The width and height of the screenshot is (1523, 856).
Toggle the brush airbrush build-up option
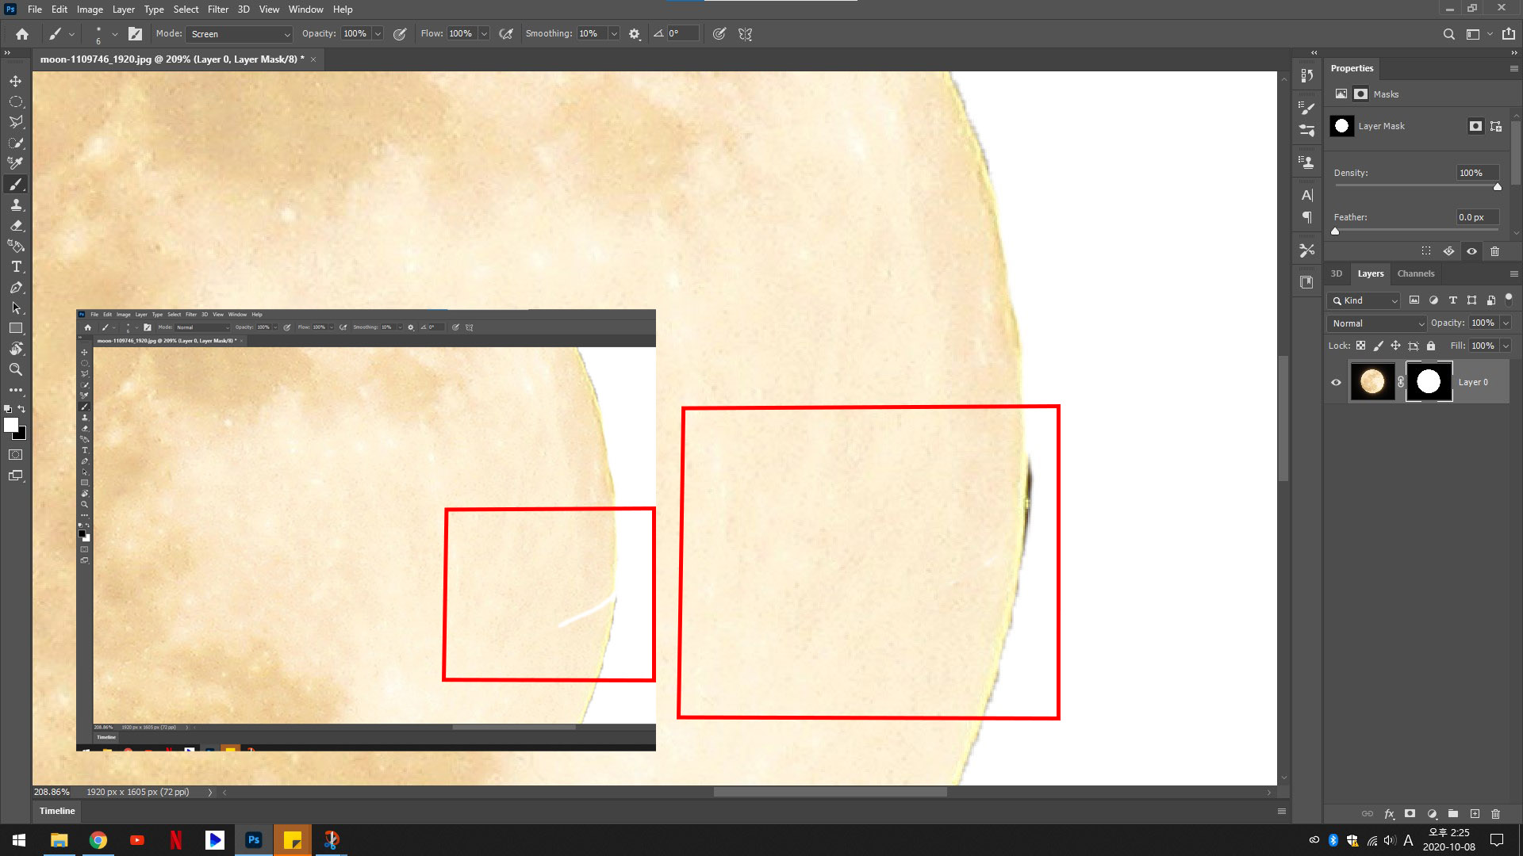506,34
